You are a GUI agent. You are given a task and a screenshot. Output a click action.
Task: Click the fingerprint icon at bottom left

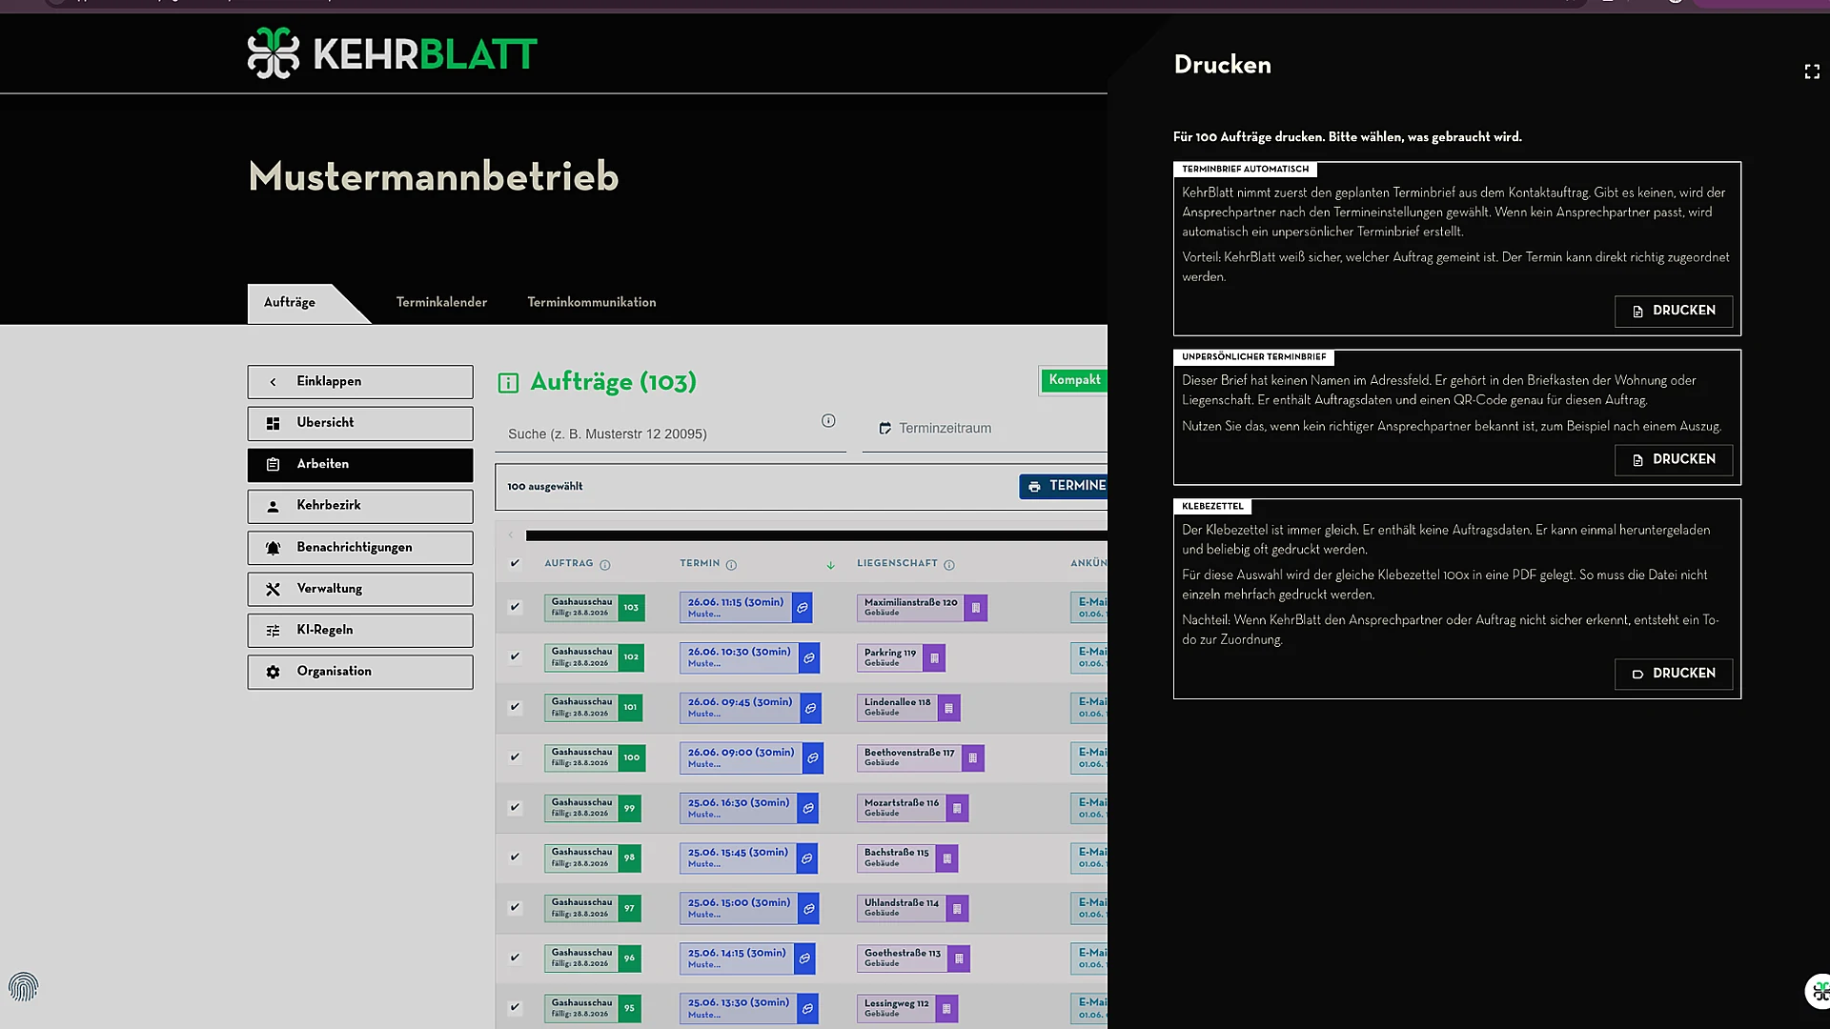[23, 986]
